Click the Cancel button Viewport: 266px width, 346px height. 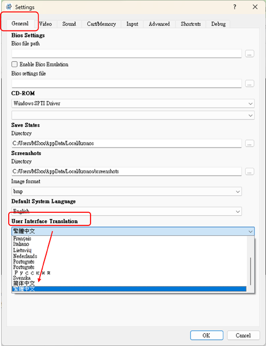[x=243, y=336]
